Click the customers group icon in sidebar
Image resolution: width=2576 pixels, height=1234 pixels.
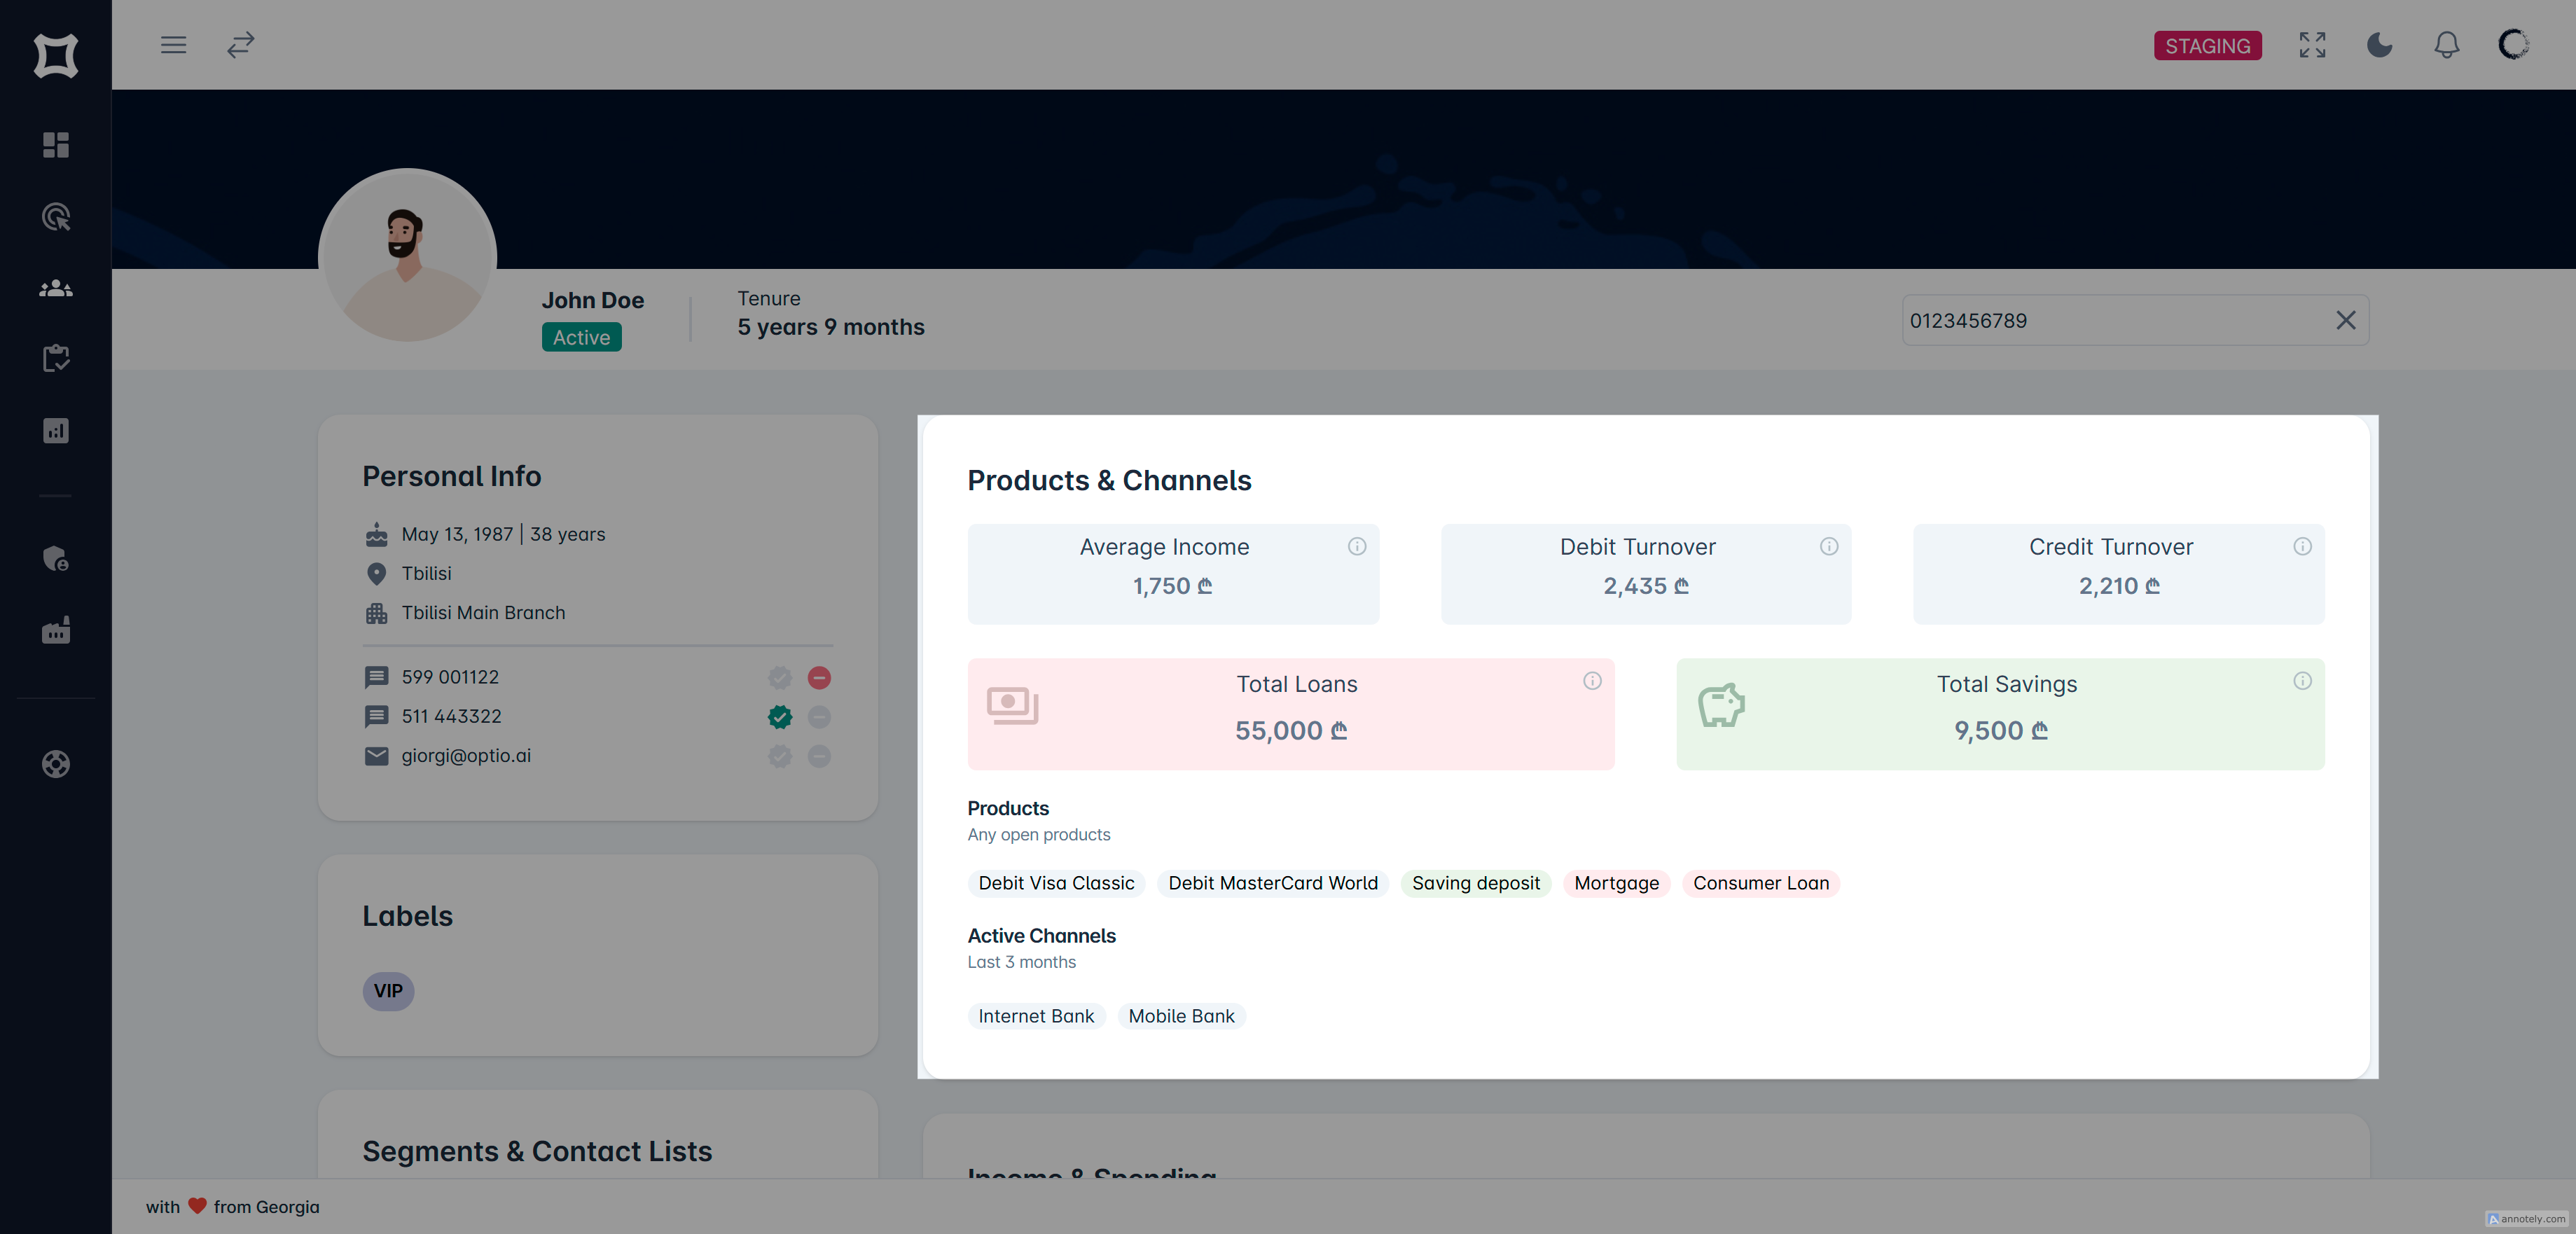56,289
